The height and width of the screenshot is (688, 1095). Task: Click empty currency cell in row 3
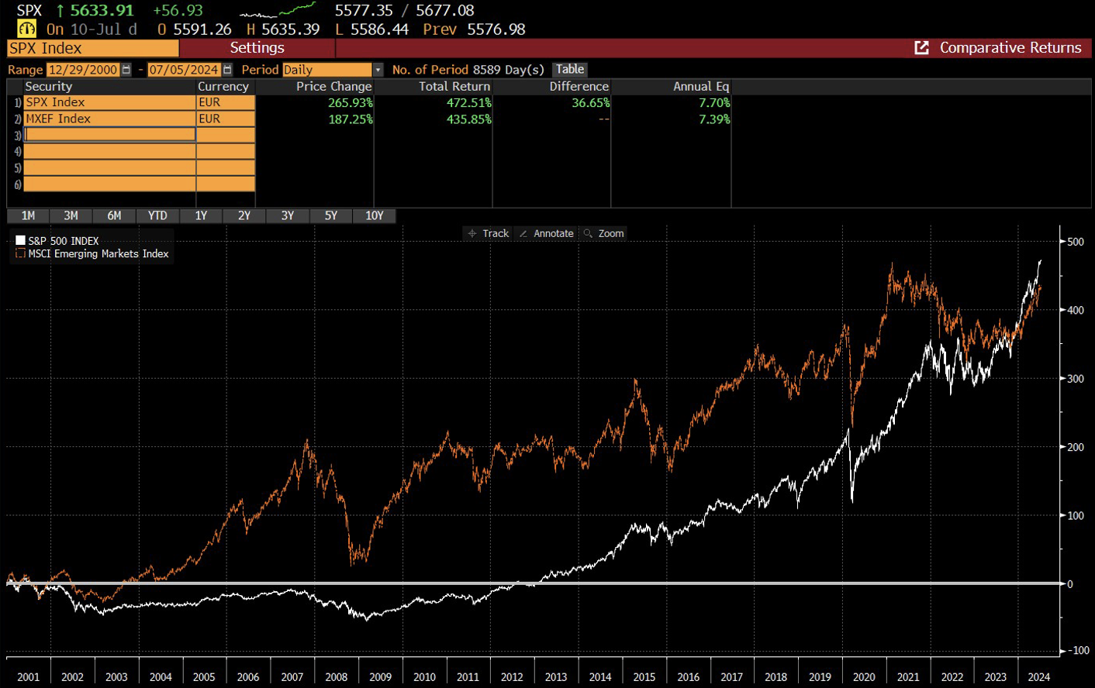coord(226,135)
